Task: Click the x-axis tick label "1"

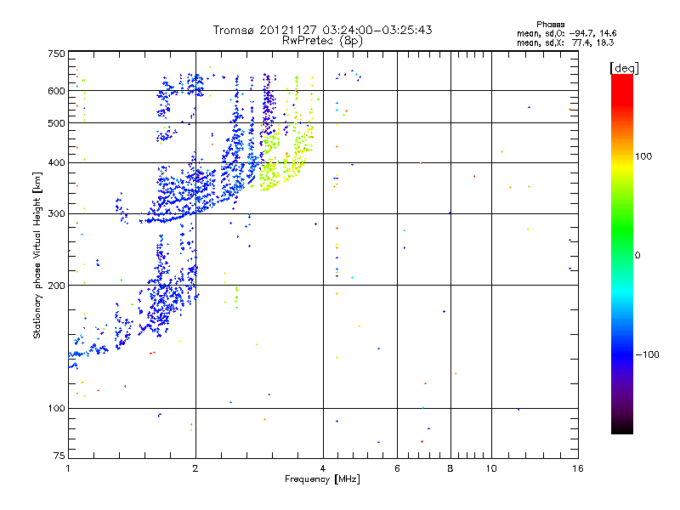Action: coord(68,468)
